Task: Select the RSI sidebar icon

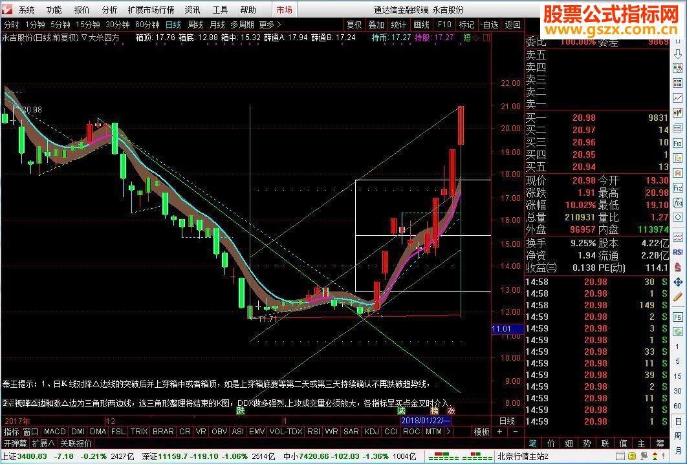Action: (x=678, y=252)
